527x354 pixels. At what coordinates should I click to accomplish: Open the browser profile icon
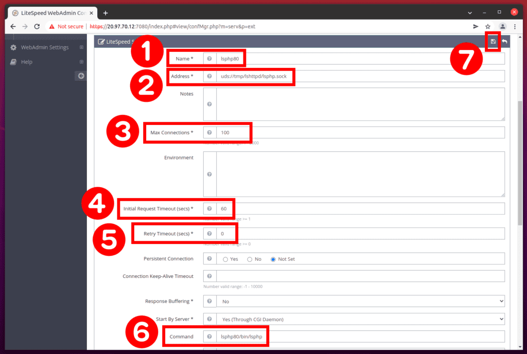[502, 26]
